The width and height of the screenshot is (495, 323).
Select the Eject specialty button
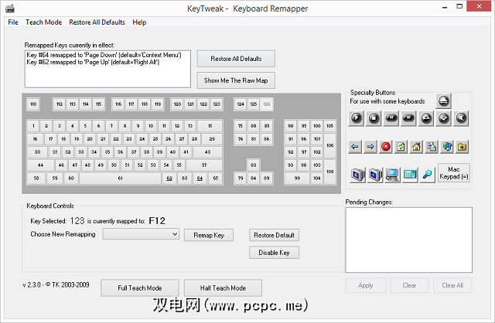click(443, 100)
